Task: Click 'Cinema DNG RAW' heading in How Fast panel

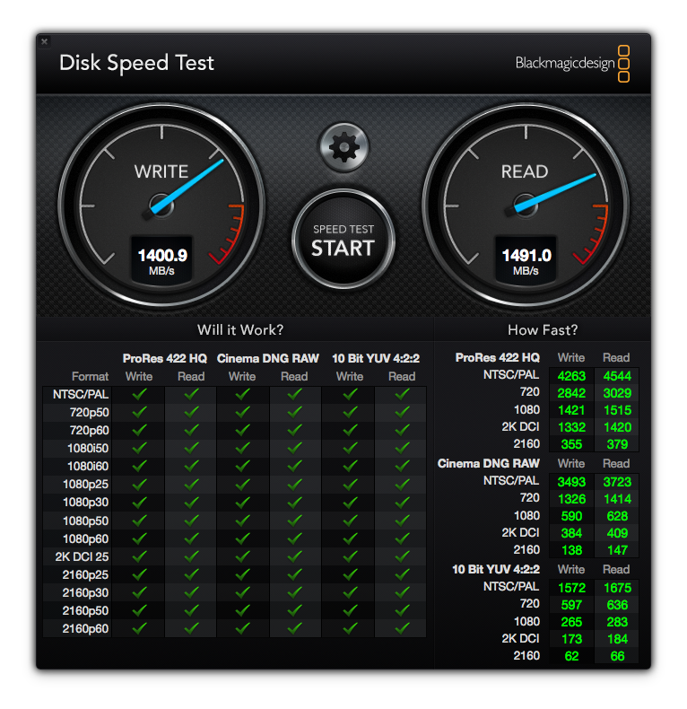Action: tap(488, 463)
